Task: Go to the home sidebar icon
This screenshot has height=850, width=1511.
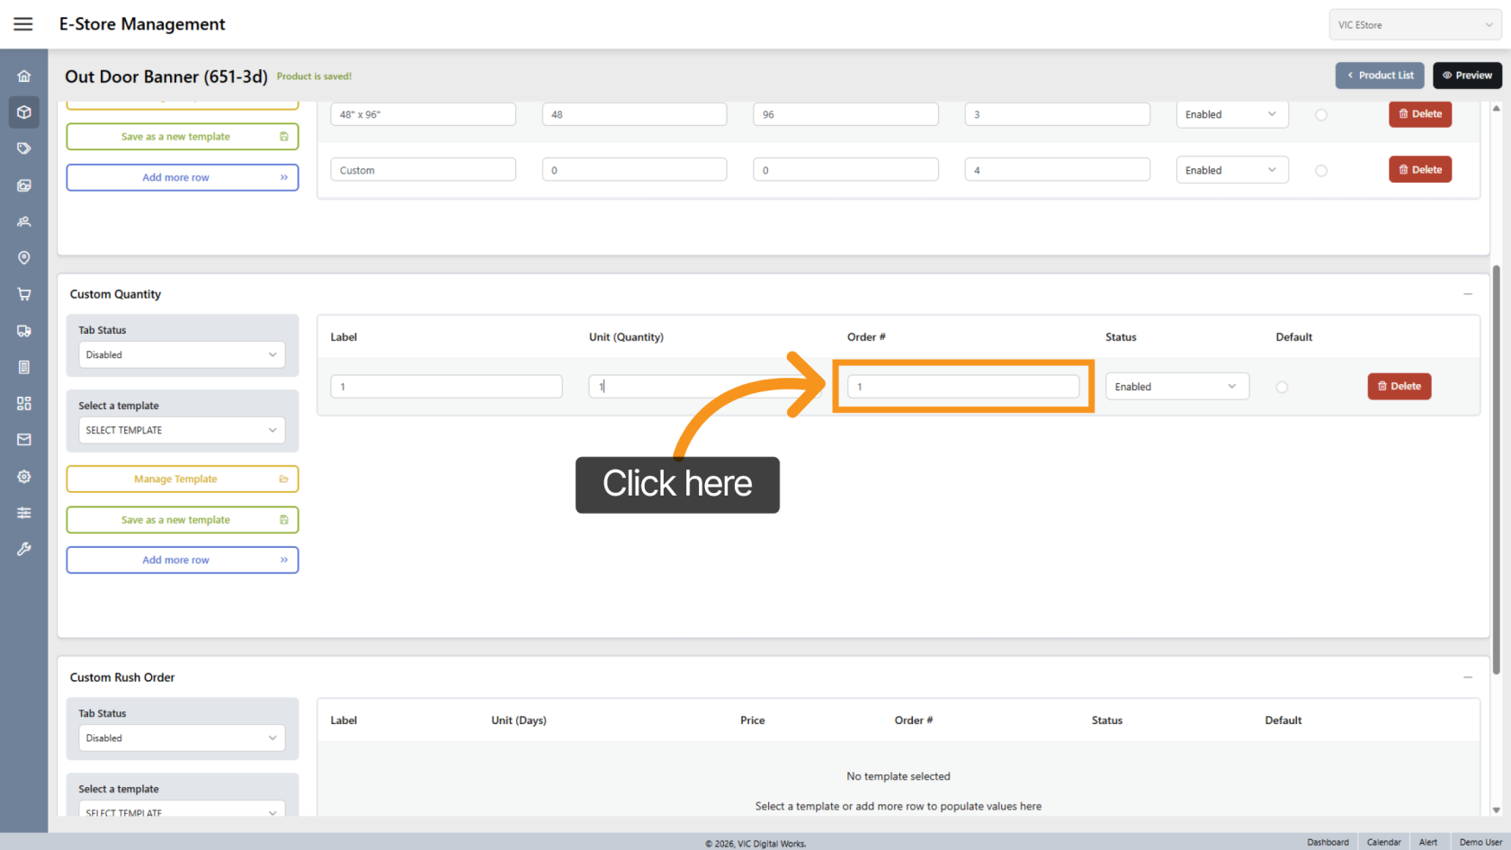Action: [x=24, y=76]
